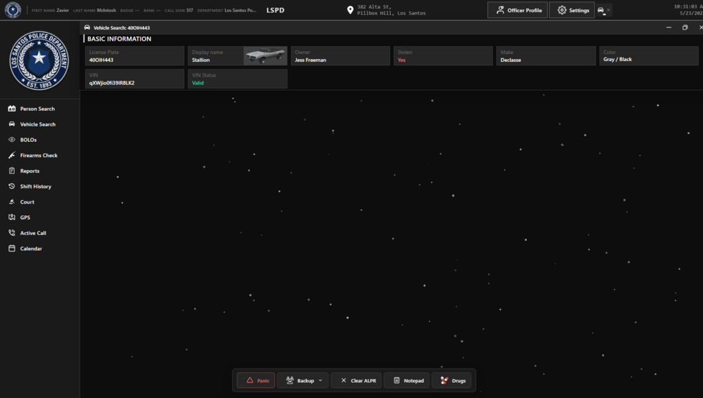Viewport: 703px width, 398px height.
Task: Click the Panic warning triangle icon
Action: [250, 380]
